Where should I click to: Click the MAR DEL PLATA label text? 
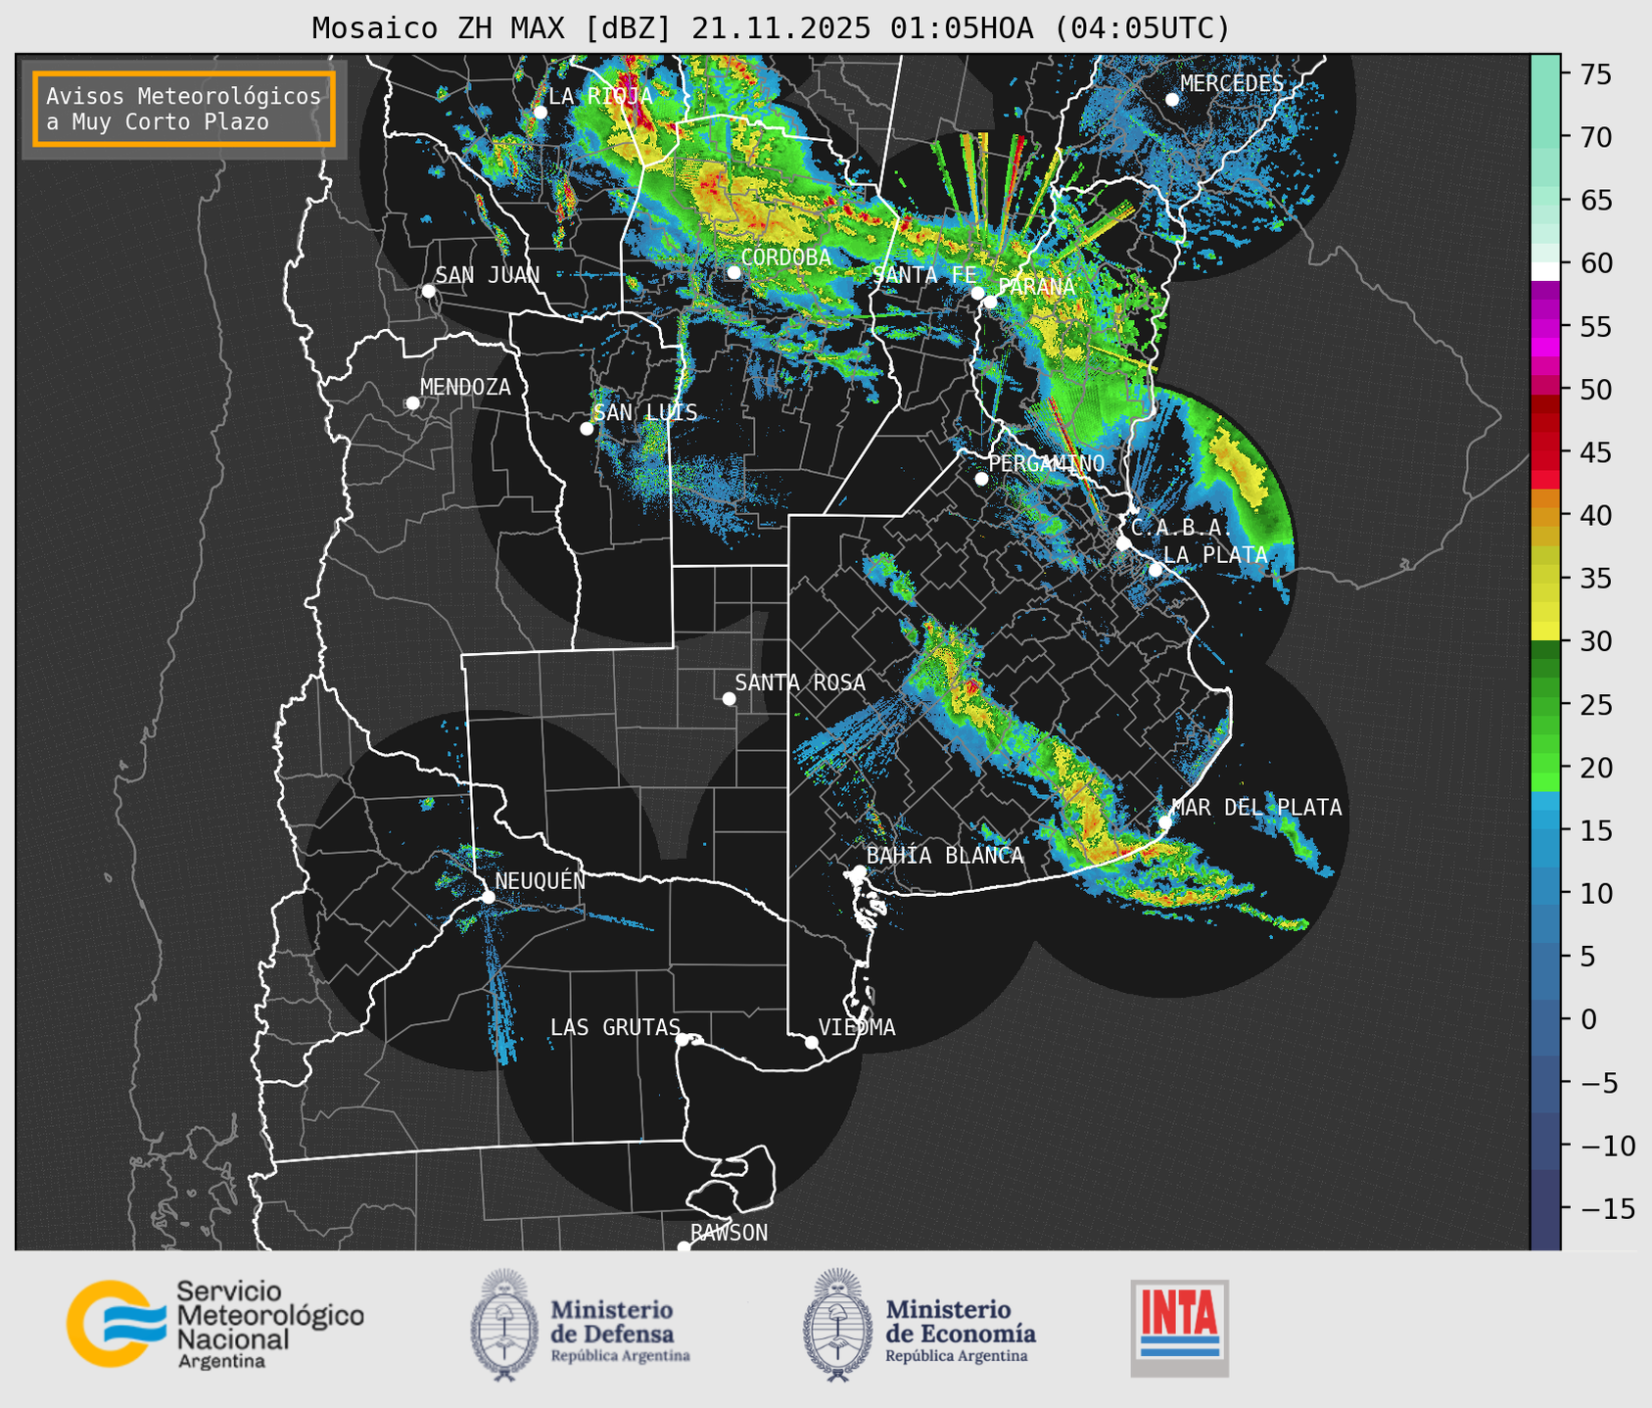tap(1256, 808)
